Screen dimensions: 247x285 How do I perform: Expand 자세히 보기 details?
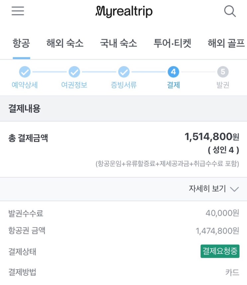tap(207, 189)
